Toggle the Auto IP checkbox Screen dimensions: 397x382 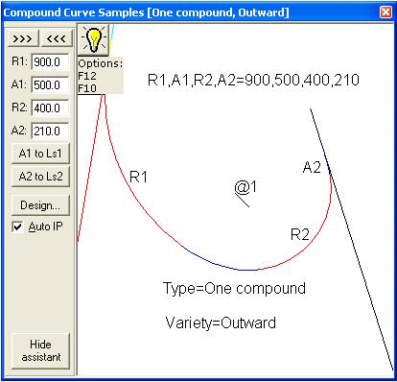pyautogui.click(x=17, y=227)
